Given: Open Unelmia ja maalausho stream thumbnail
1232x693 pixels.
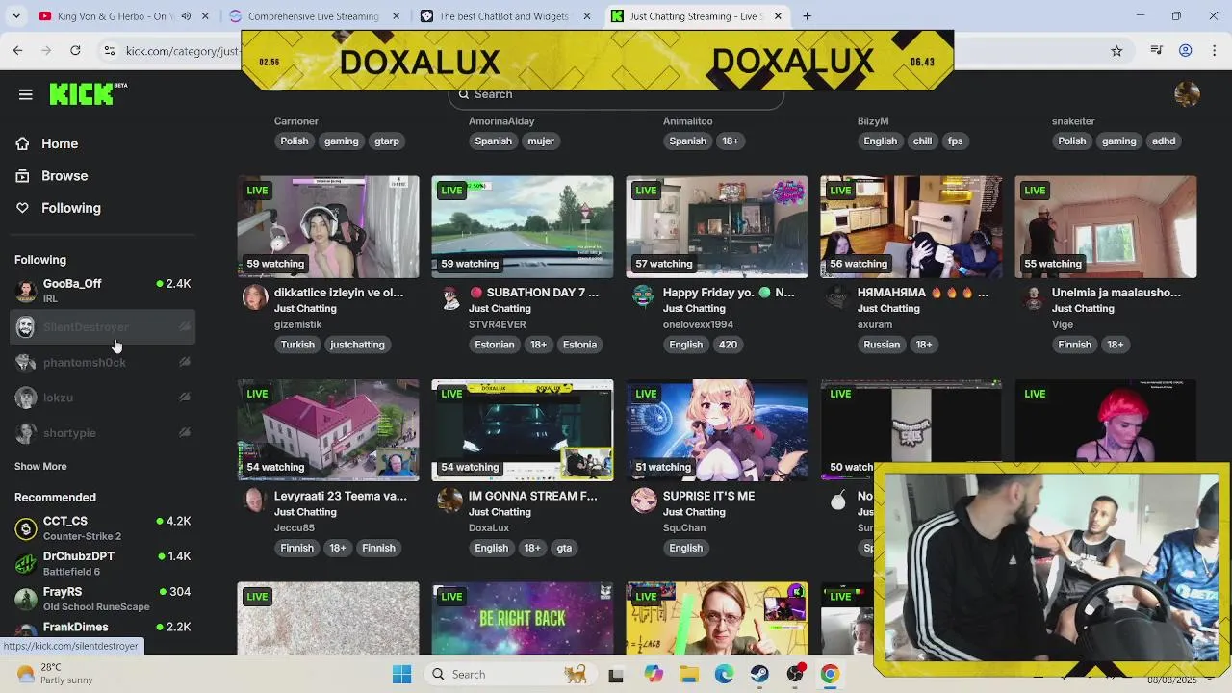Looking at the screenshot, I should point(1106,227).
